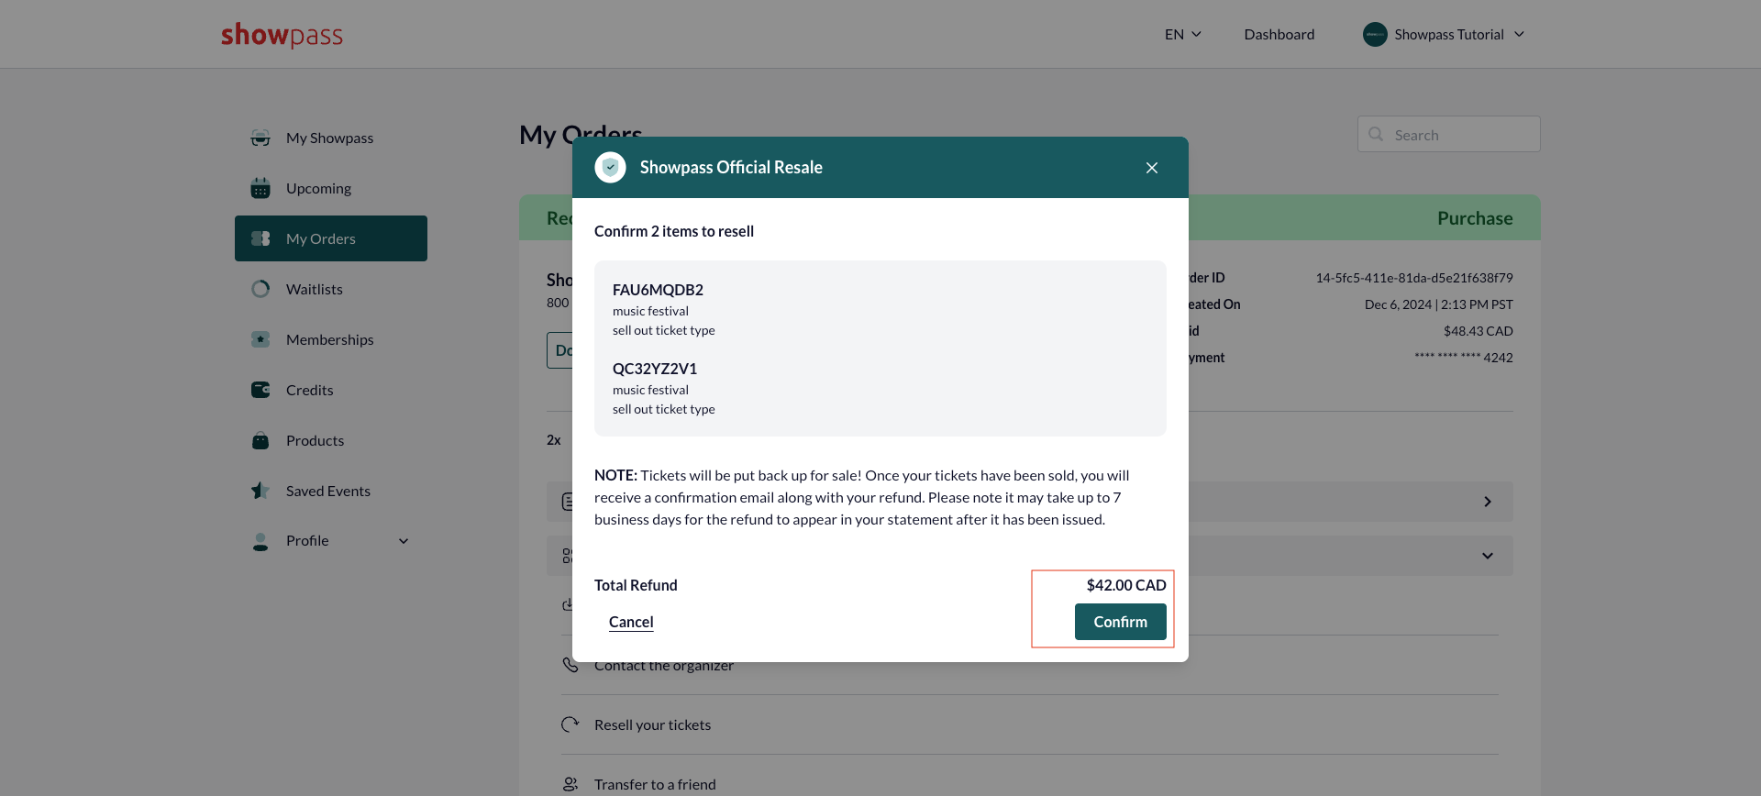
Task: Click the Waitlists circle icon
Action: pos(260,289)
